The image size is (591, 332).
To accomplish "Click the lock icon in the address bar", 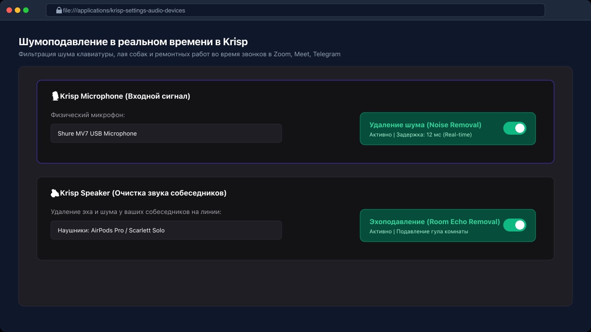I will tap(59, 10).
